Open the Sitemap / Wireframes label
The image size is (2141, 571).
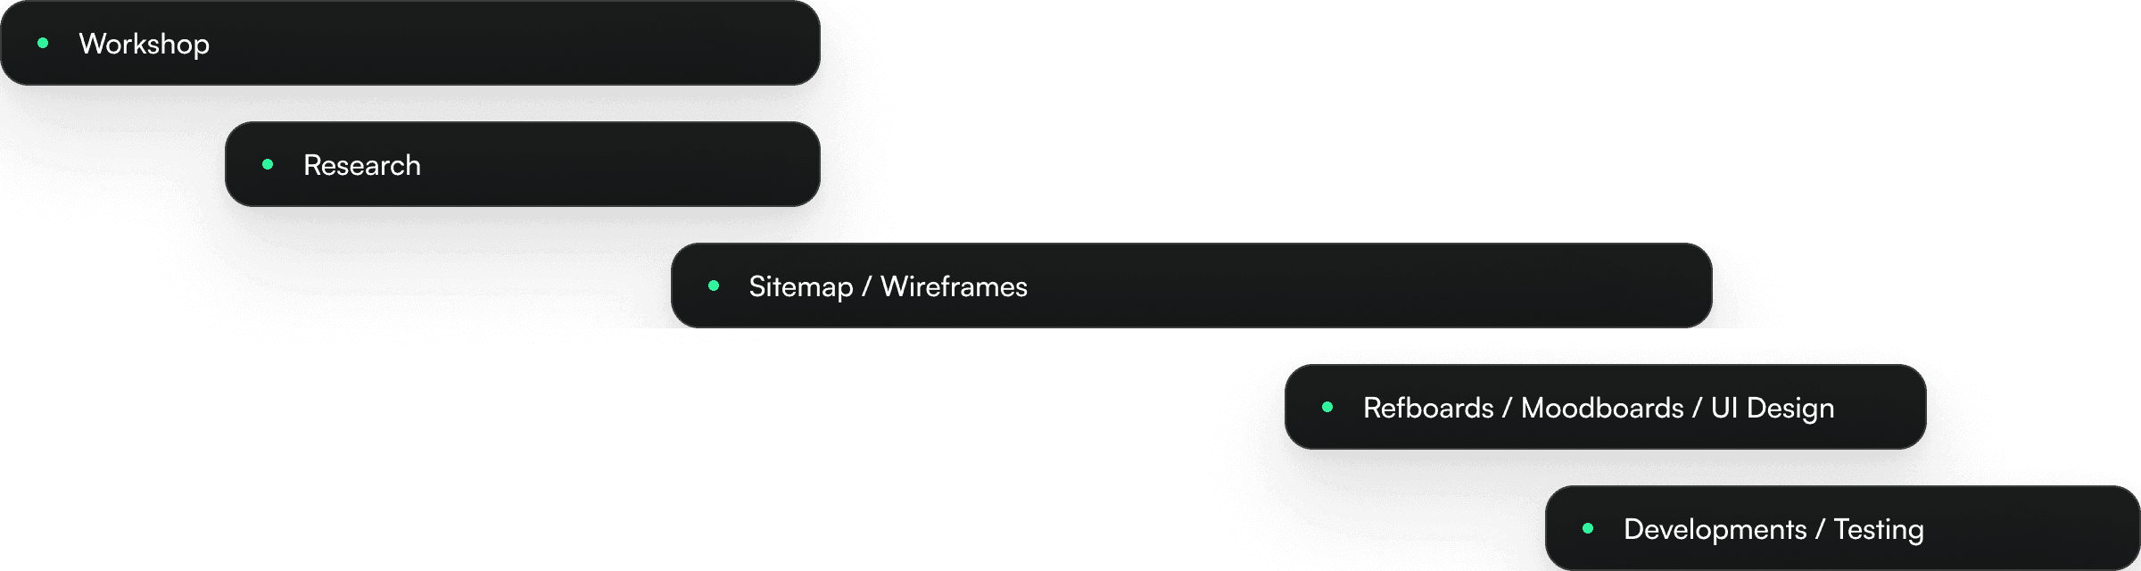click(x=889, y=286)
